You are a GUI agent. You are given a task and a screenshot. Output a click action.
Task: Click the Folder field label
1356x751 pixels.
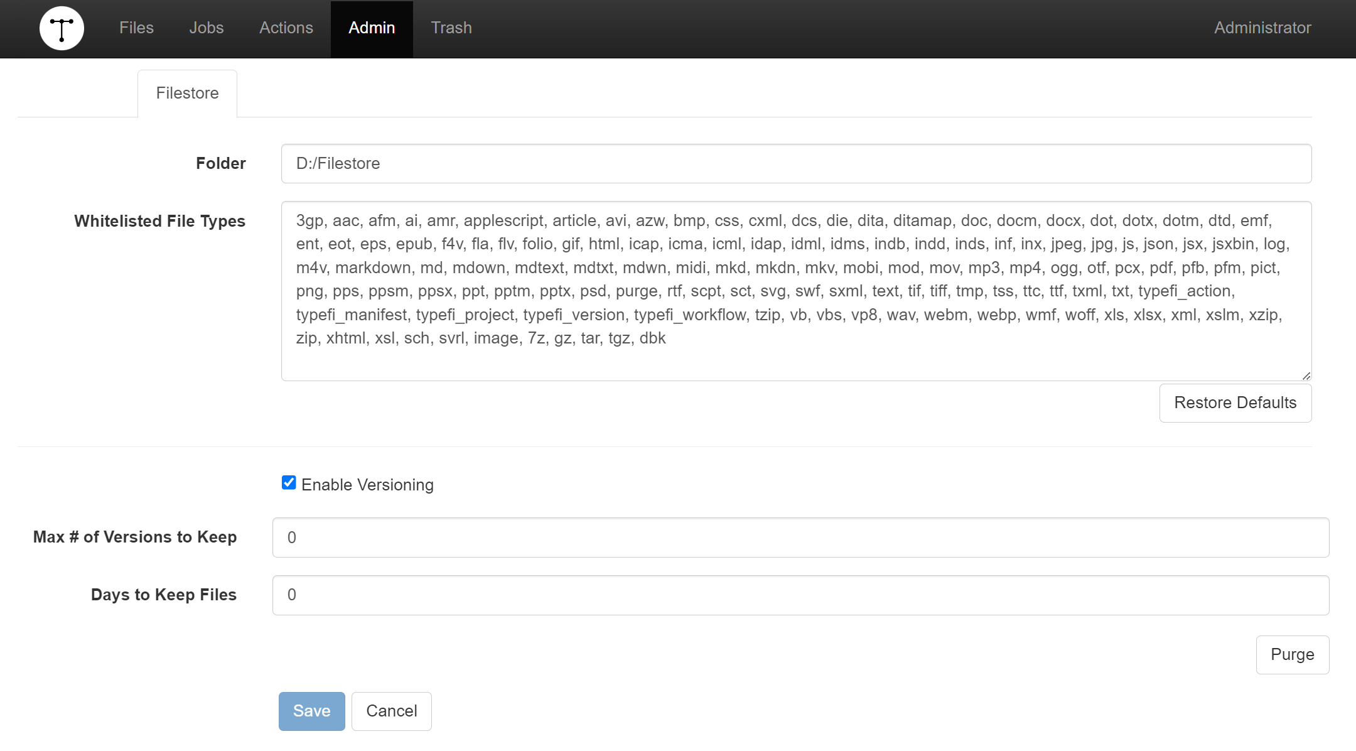[220, 163]
